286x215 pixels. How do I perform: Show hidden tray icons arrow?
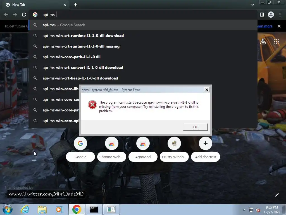coord(244,210)
